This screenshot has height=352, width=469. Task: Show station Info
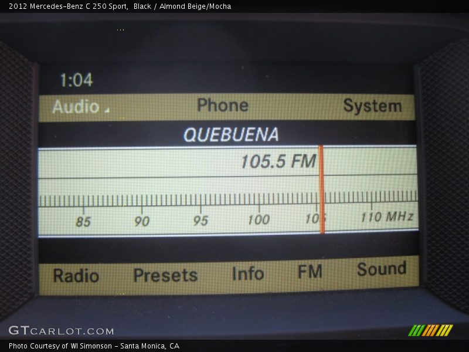[247, 273]
